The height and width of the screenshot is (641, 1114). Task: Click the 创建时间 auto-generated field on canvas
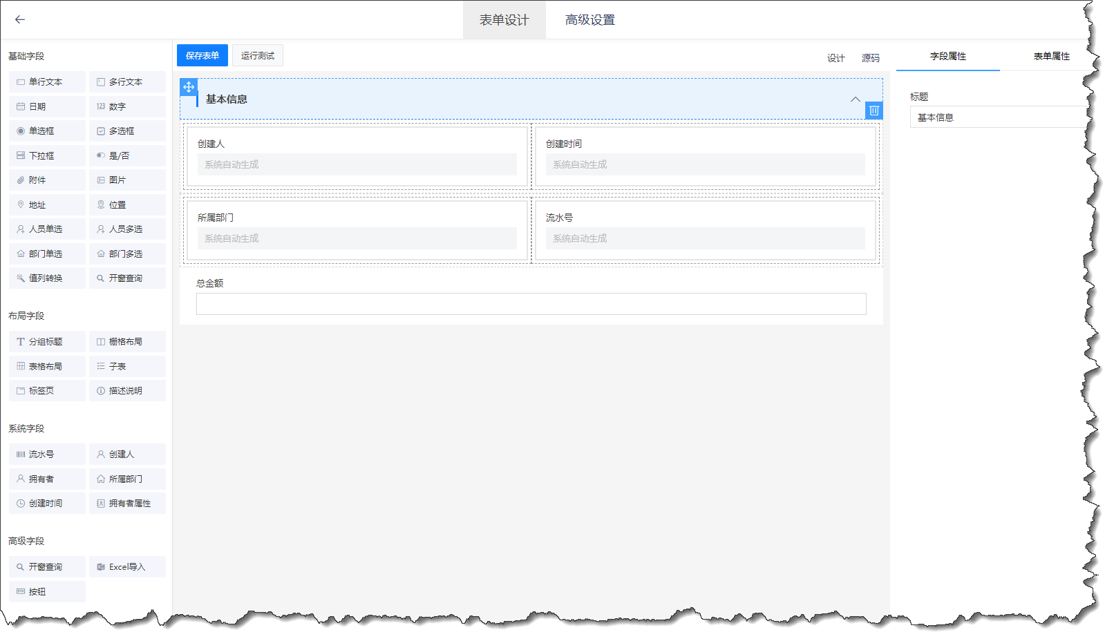tap(706, 164)
